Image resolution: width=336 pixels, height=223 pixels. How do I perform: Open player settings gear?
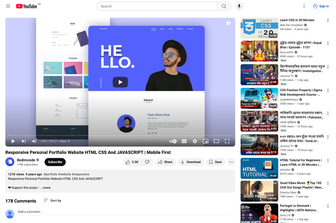pos(195,141)
